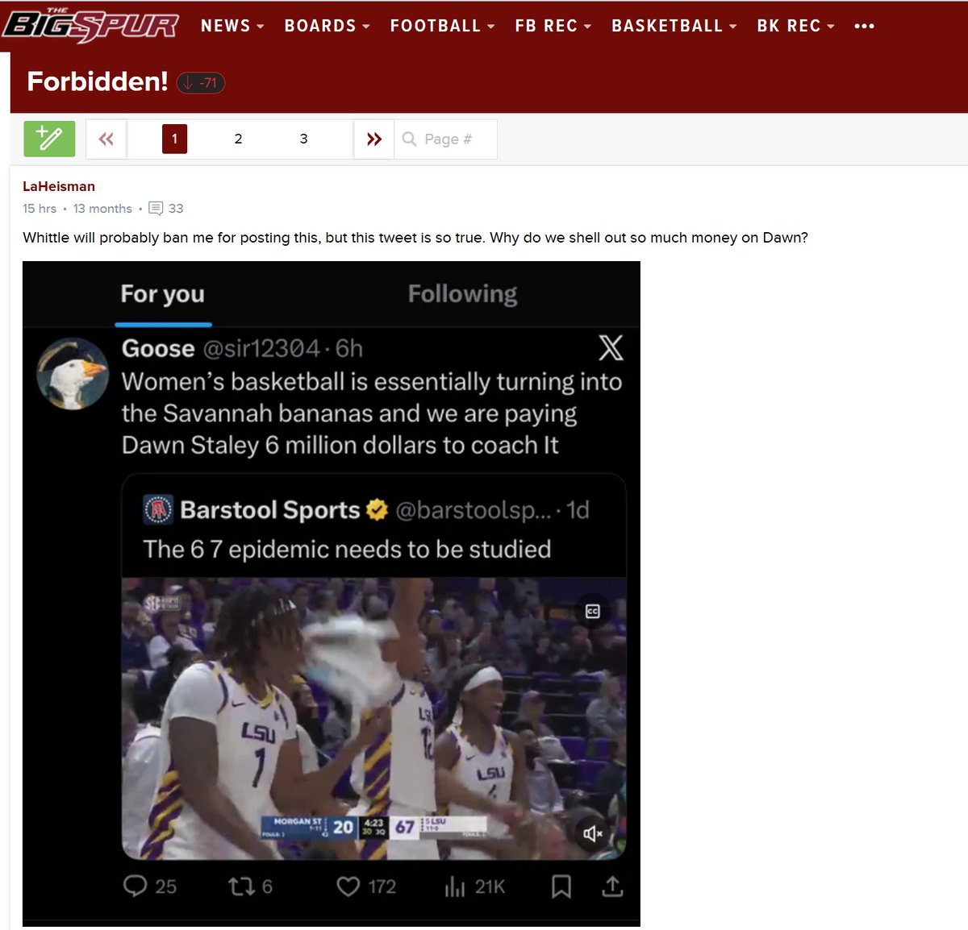Image resolution: width=968 pixels, height=930 pixels.
Task: Click the Barstool Sports avatar icon
Action: (x=158, y=509)
